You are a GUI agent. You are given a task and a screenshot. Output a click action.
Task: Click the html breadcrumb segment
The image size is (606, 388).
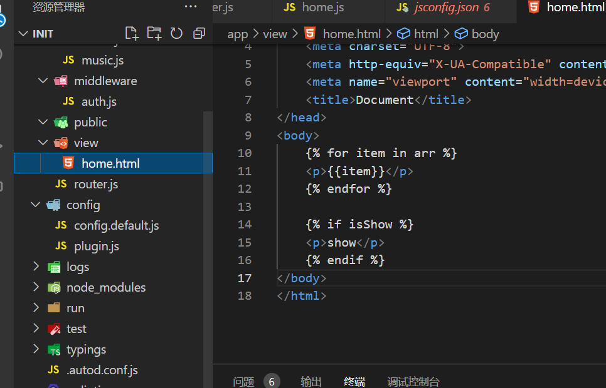427,34
